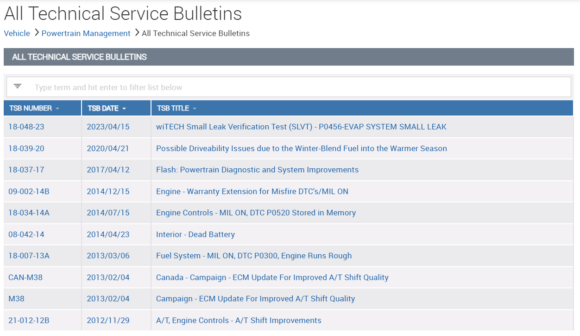
Task: Open Warranty Extension for Misfire bulletin
Action: point(252,191)
